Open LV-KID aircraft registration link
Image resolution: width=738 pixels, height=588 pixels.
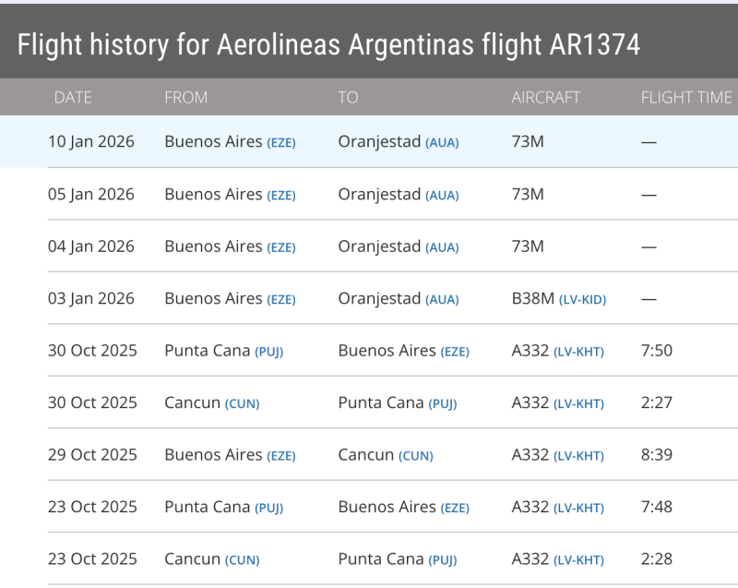point(582,300)
